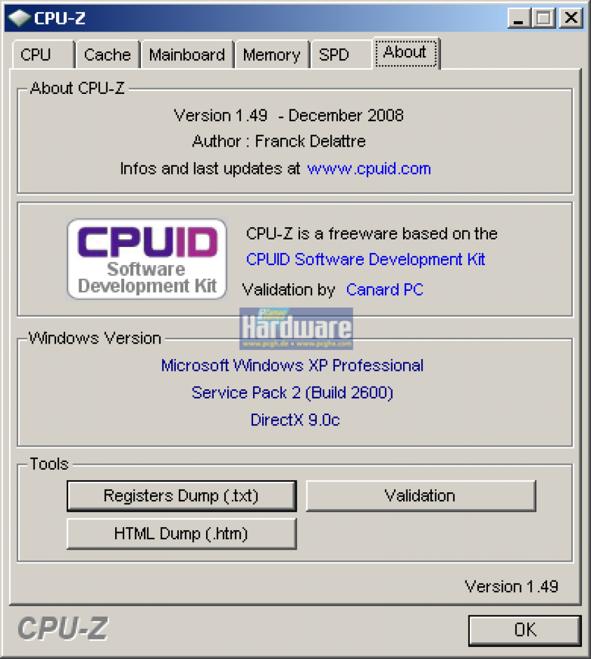Confirm with the OK button
Viewport: 591px width, 659px height.
(525, 631)
